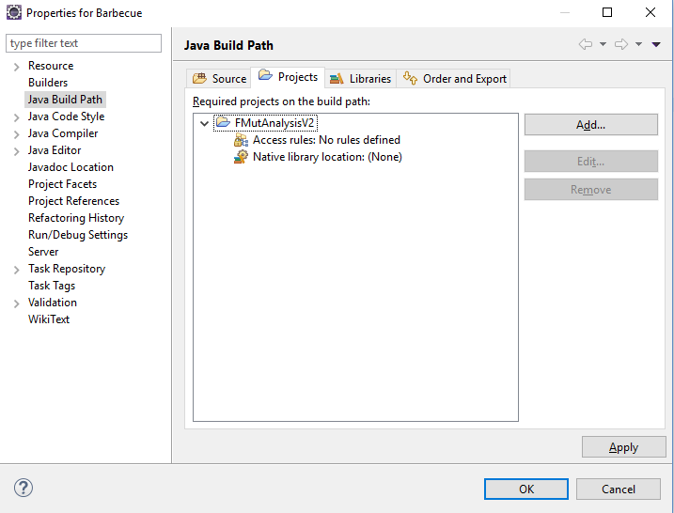The image size is (674, 513).
Task: Focus the type filter text field
Action: [x=84, y=43]
